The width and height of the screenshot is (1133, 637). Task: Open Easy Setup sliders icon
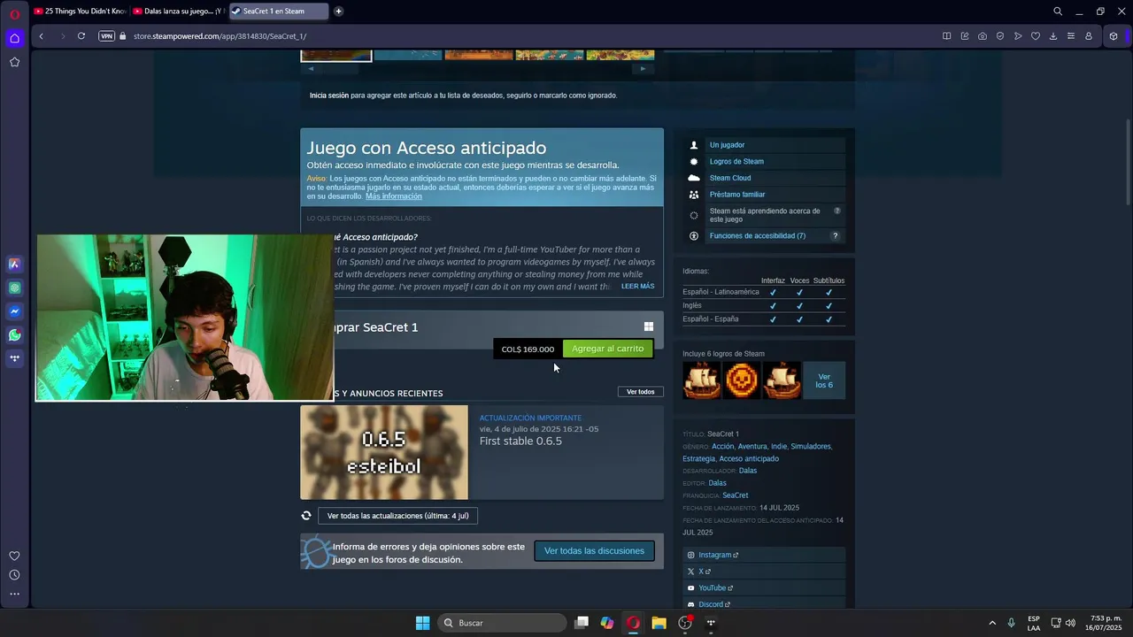tap(1071, 36)
